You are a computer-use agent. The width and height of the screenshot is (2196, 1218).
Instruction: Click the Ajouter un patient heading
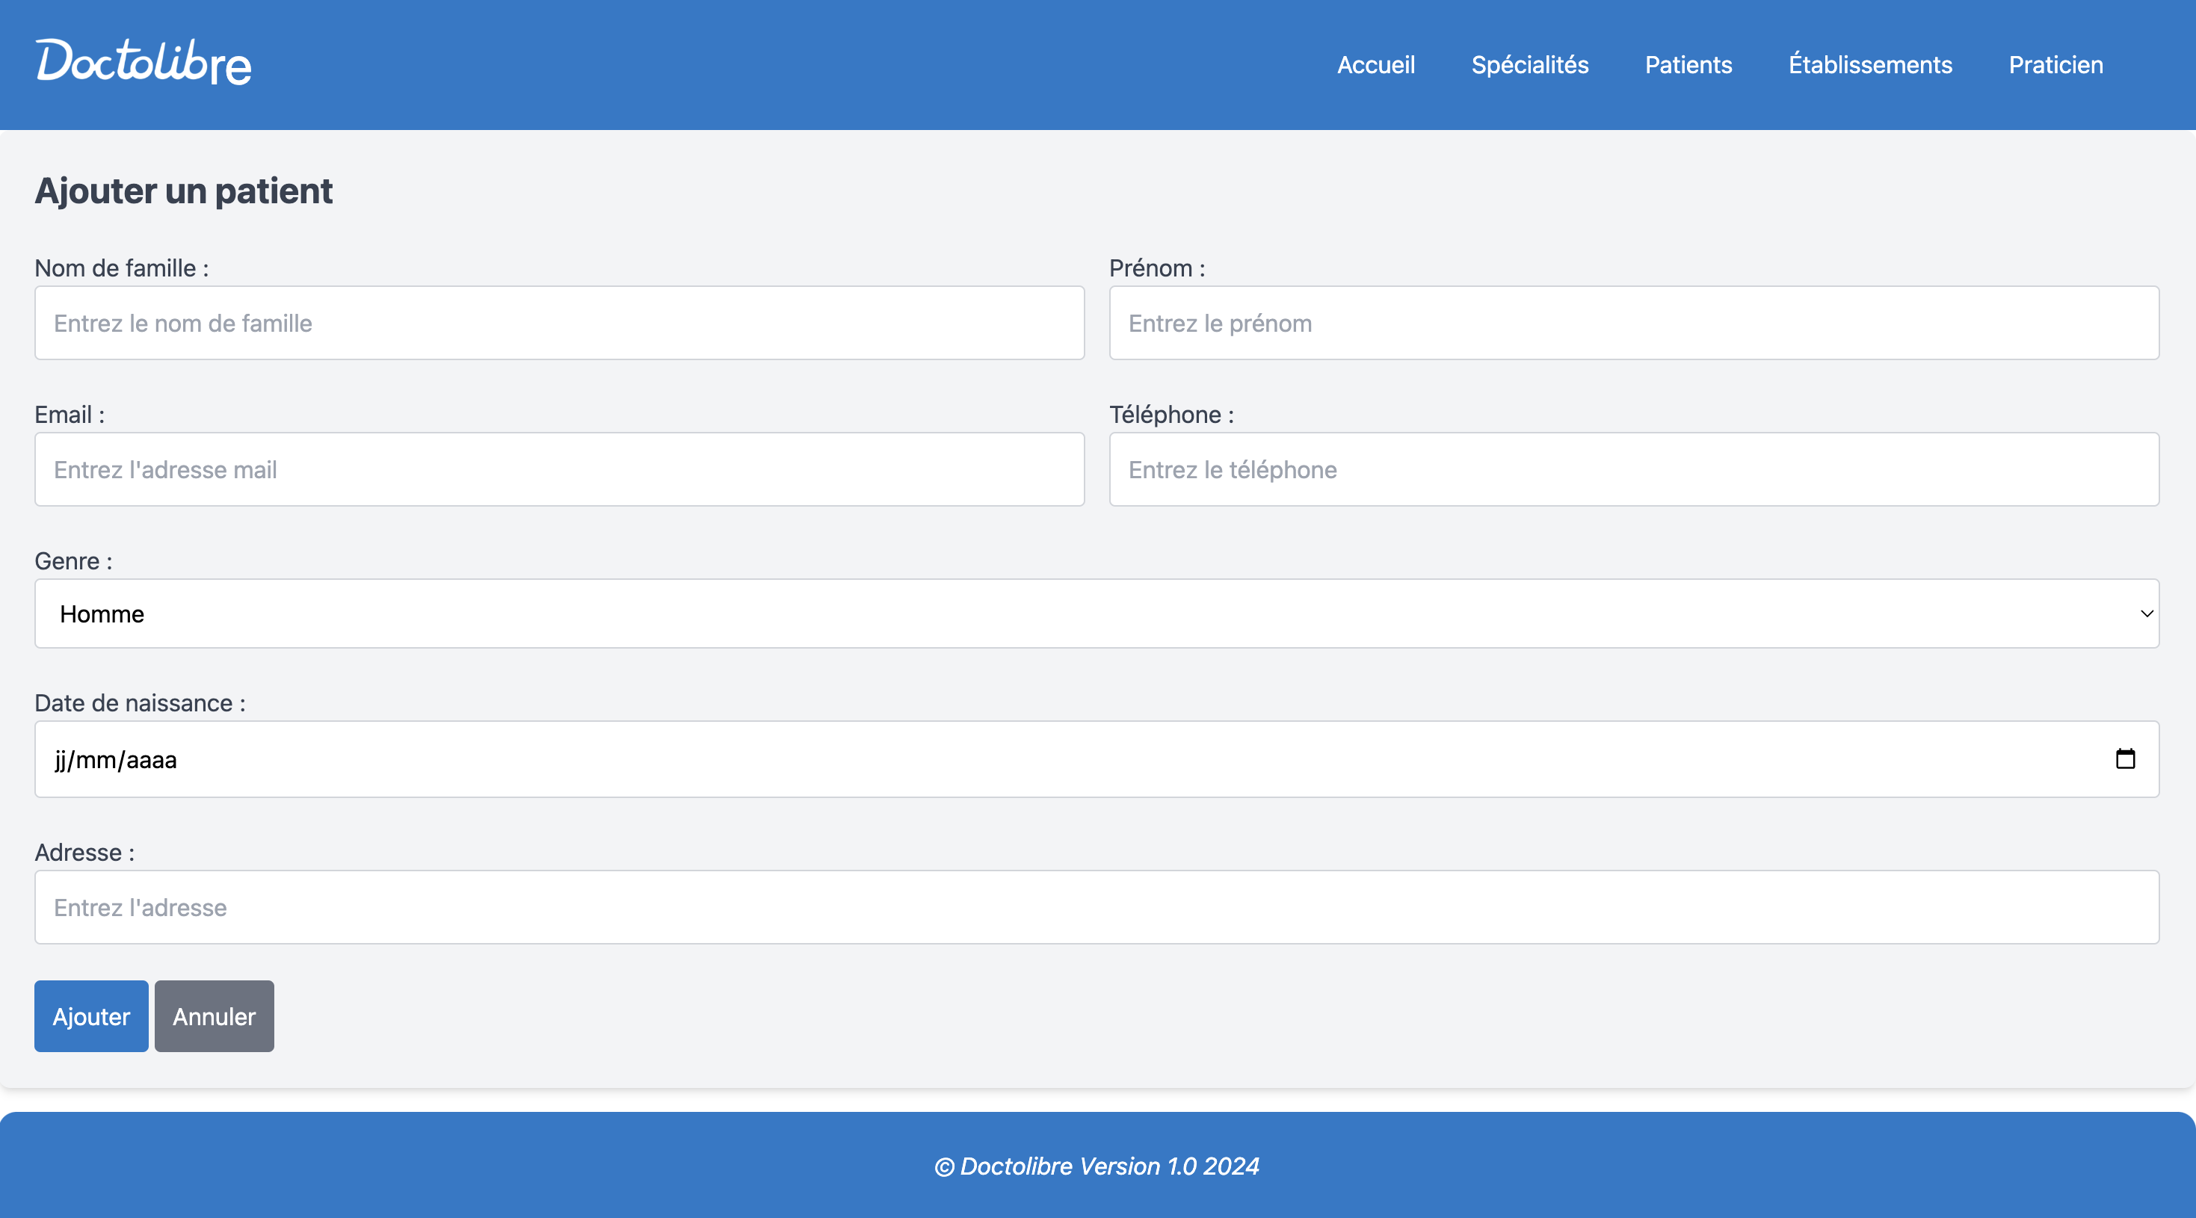click(183, 190)
